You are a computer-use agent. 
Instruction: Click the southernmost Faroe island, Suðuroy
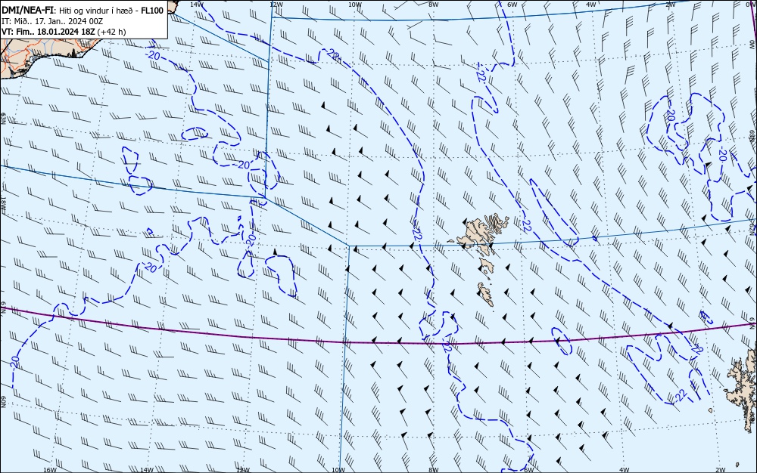(485, 294)
